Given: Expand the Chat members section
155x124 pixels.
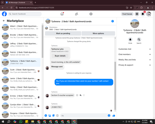Looking at the screenshot, I should tap(135, 54).
